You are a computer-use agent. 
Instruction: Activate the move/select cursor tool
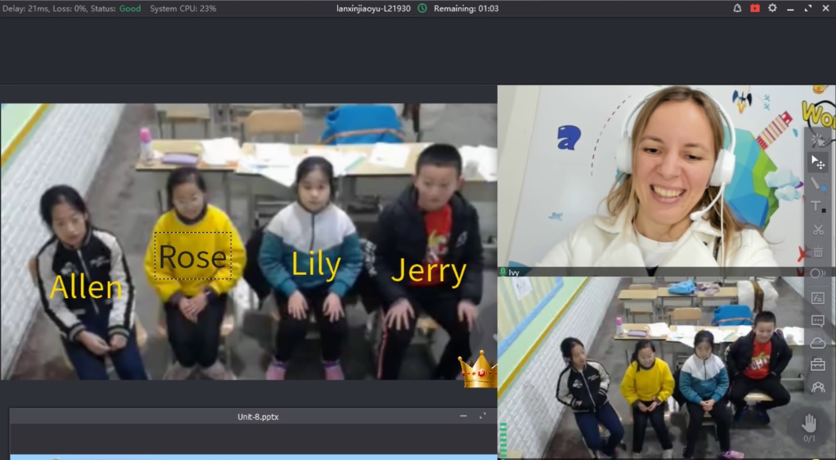[x=818, y=162]
